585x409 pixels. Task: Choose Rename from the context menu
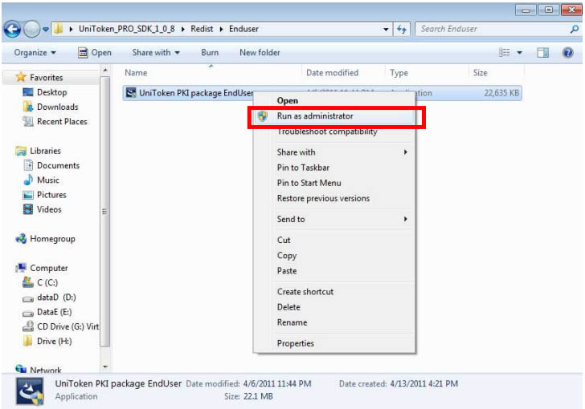(x=292, y=322)
